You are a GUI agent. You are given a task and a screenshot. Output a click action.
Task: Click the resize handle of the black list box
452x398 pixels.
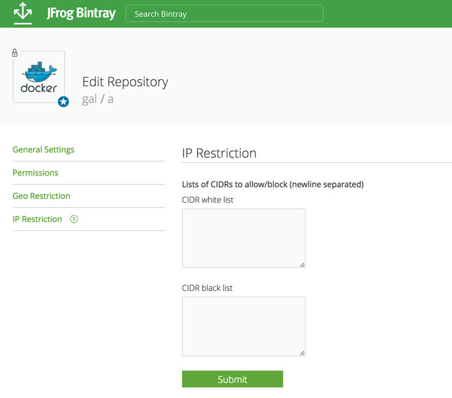pyautogui.click(x=302, y=353)
